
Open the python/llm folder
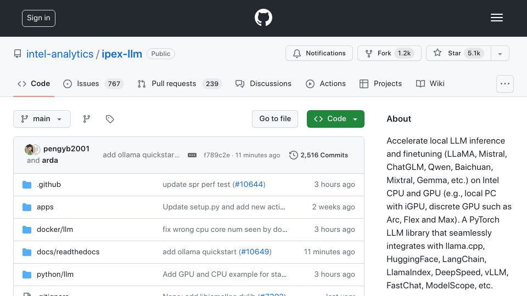click(x=55, y=274)
